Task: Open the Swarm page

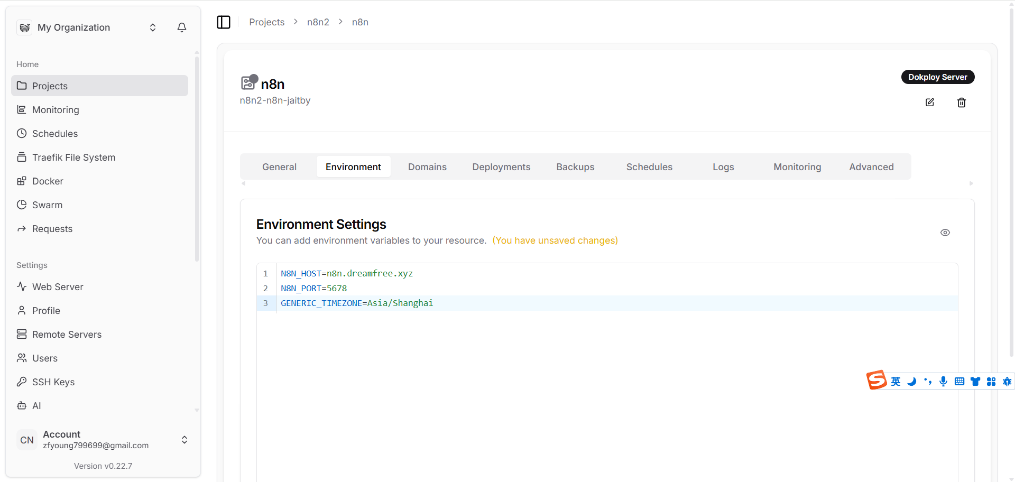Action: coord(99,205)
